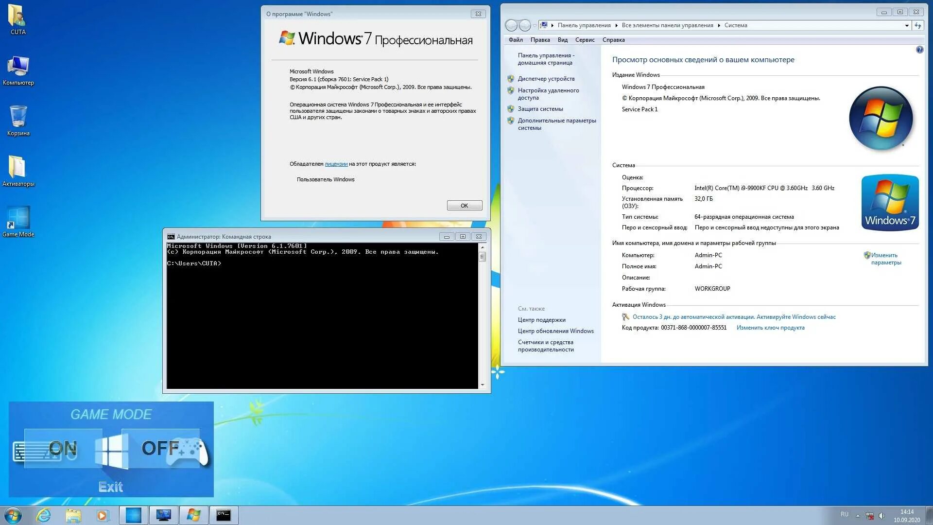Click Exit under Game Mode panel
Image resolution: width=933 pixels, height=525 pixels.
click(111, 486)
